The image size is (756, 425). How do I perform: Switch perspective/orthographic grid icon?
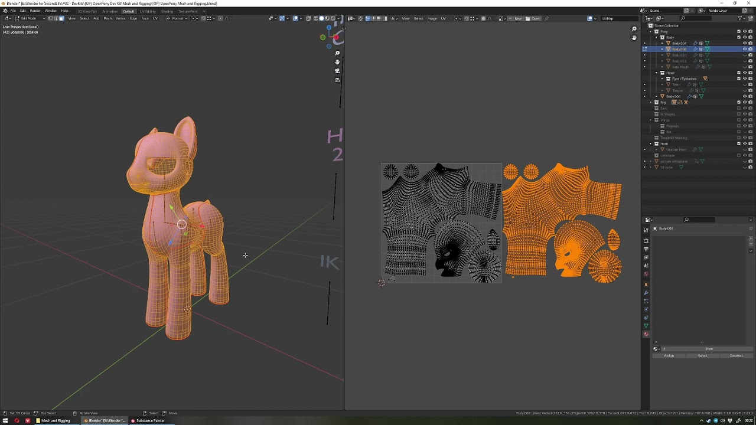337,80
